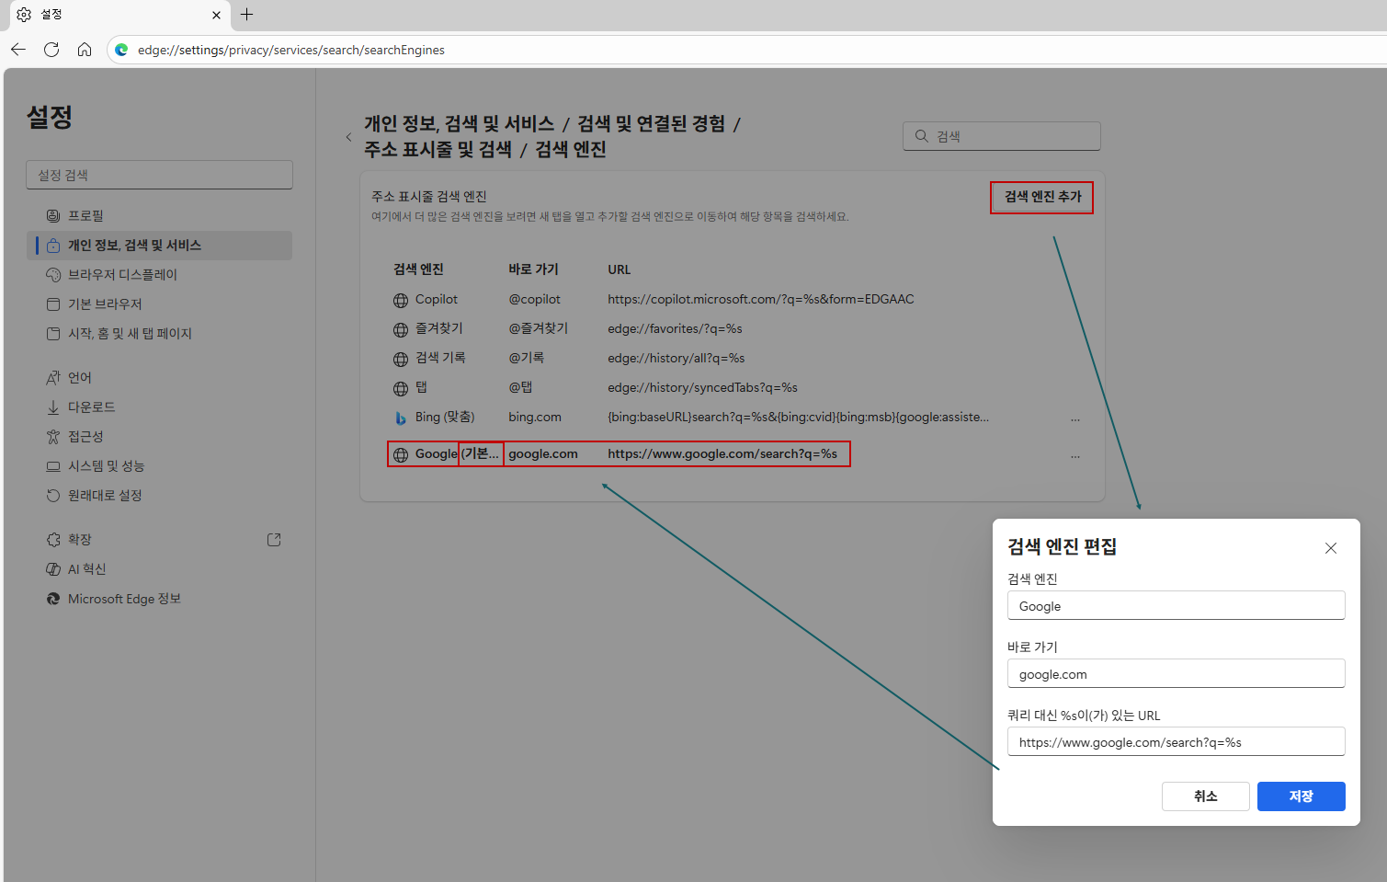Open 언어 settings in sidebar
The image size is (1387, 882).
160,377
